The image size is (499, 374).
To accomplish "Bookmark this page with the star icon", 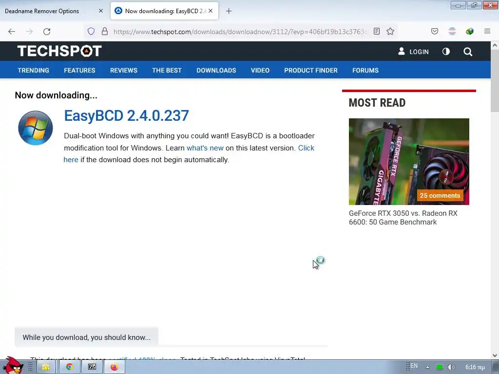I will [x=390, y=31].
